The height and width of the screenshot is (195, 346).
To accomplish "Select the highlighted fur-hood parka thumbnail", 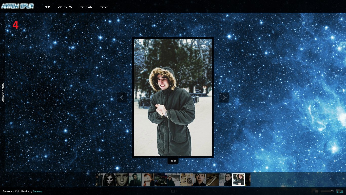I will 238,180.
